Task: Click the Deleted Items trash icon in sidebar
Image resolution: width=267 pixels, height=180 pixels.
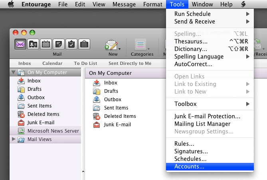Action: click(x=21, y=114)
